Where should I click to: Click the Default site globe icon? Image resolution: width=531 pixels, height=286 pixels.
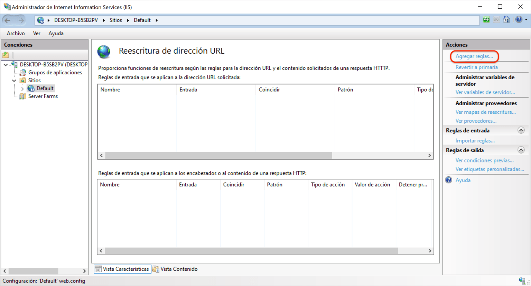(31, 89)
